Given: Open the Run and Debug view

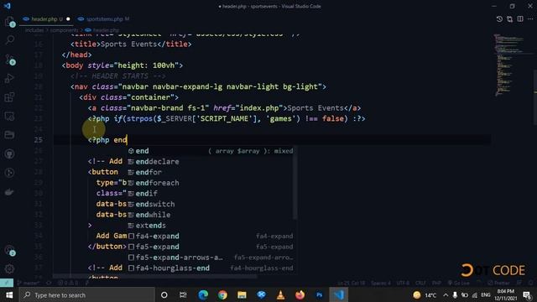Looking at the screenshot, I should coord(9,78).
